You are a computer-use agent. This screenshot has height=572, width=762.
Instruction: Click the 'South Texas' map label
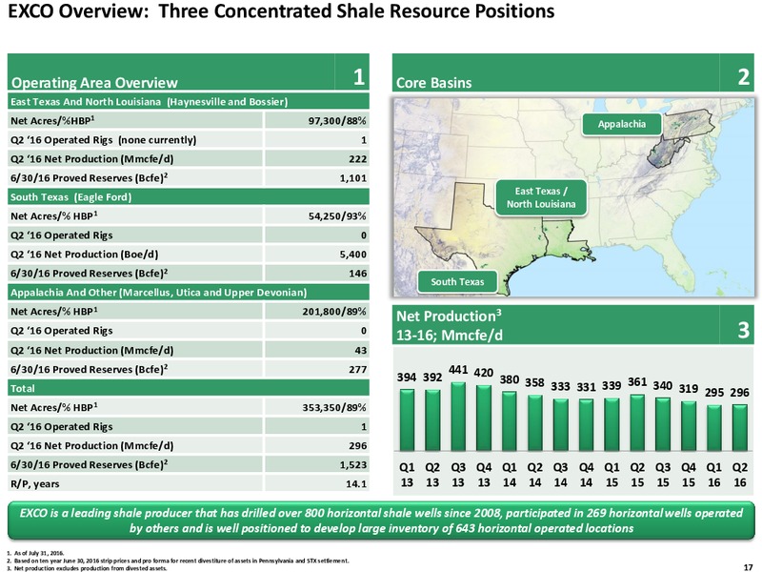click(457, 281)
